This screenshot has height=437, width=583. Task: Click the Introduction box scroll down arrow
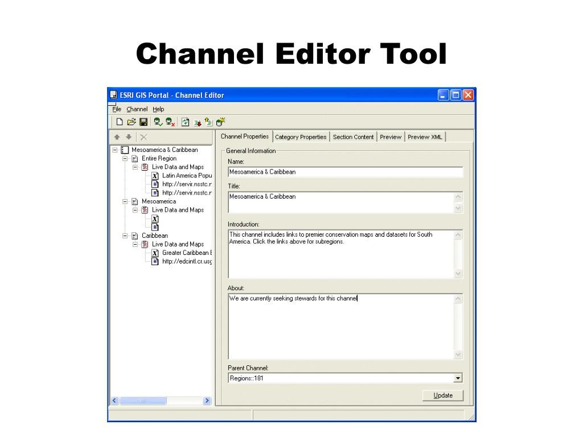click(x=458, y=274)
